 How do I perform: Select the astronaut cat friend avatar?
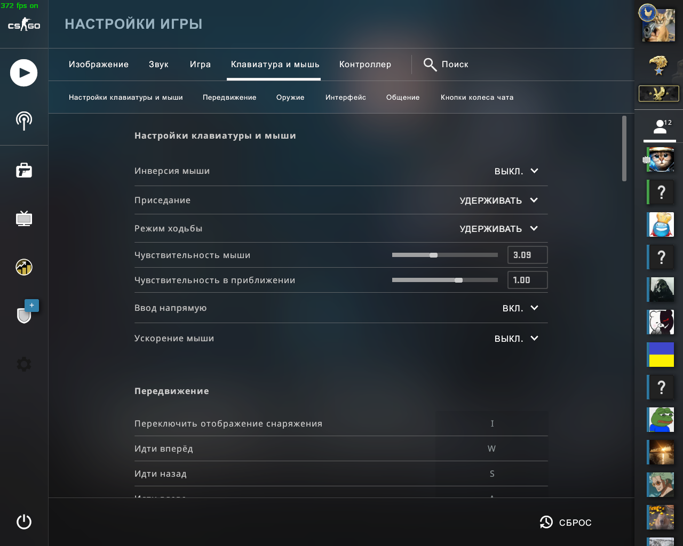pyautogui.click(x=661, y=159)
